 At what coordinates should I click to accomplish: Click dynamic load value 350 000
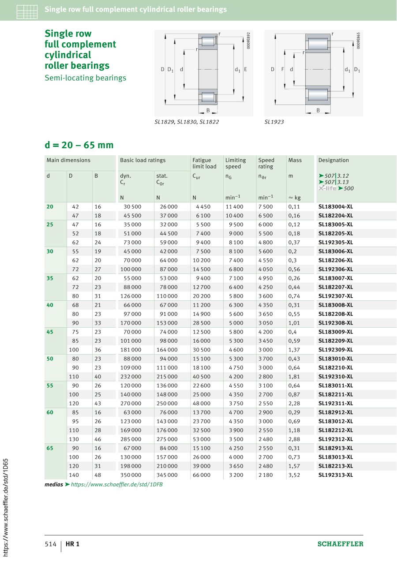coord(131,475)
